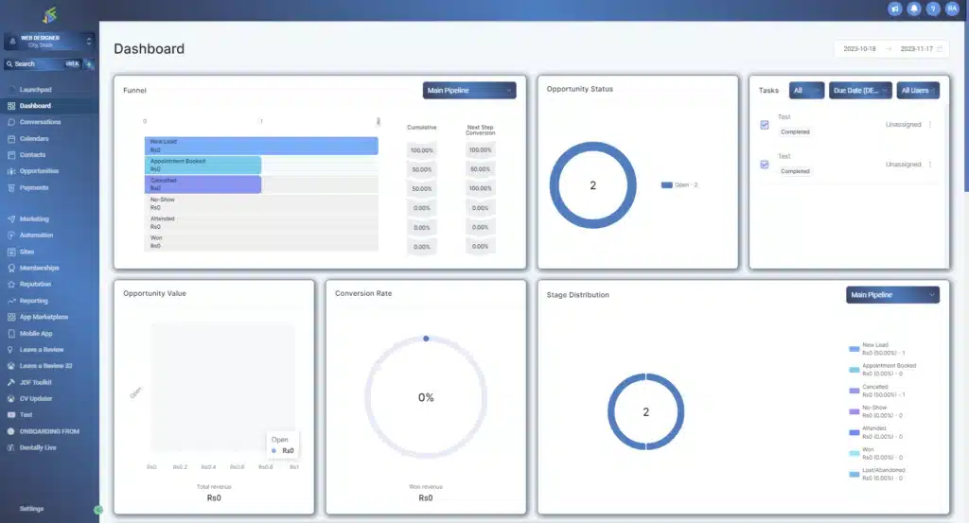
Task: Toggle checkbox of the second Test task
Action: (765, 165)
